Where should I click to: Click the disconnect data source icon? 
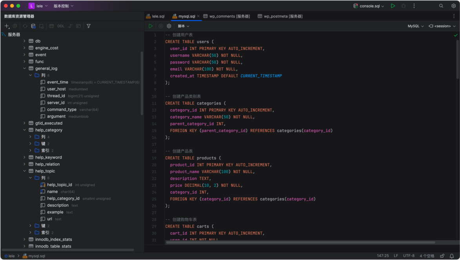click(x=41, y=26)
